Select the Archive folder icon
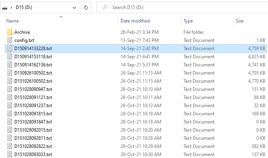The height and width of the screenshot is (158, 268). pyautogui.click(x=10, y=32)
